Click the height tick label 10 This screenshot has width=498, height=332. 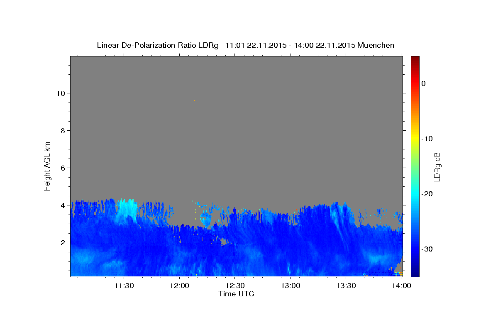point(61,93)
